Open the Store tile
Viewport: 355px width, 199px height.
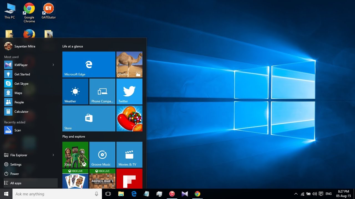coord(89,118)
